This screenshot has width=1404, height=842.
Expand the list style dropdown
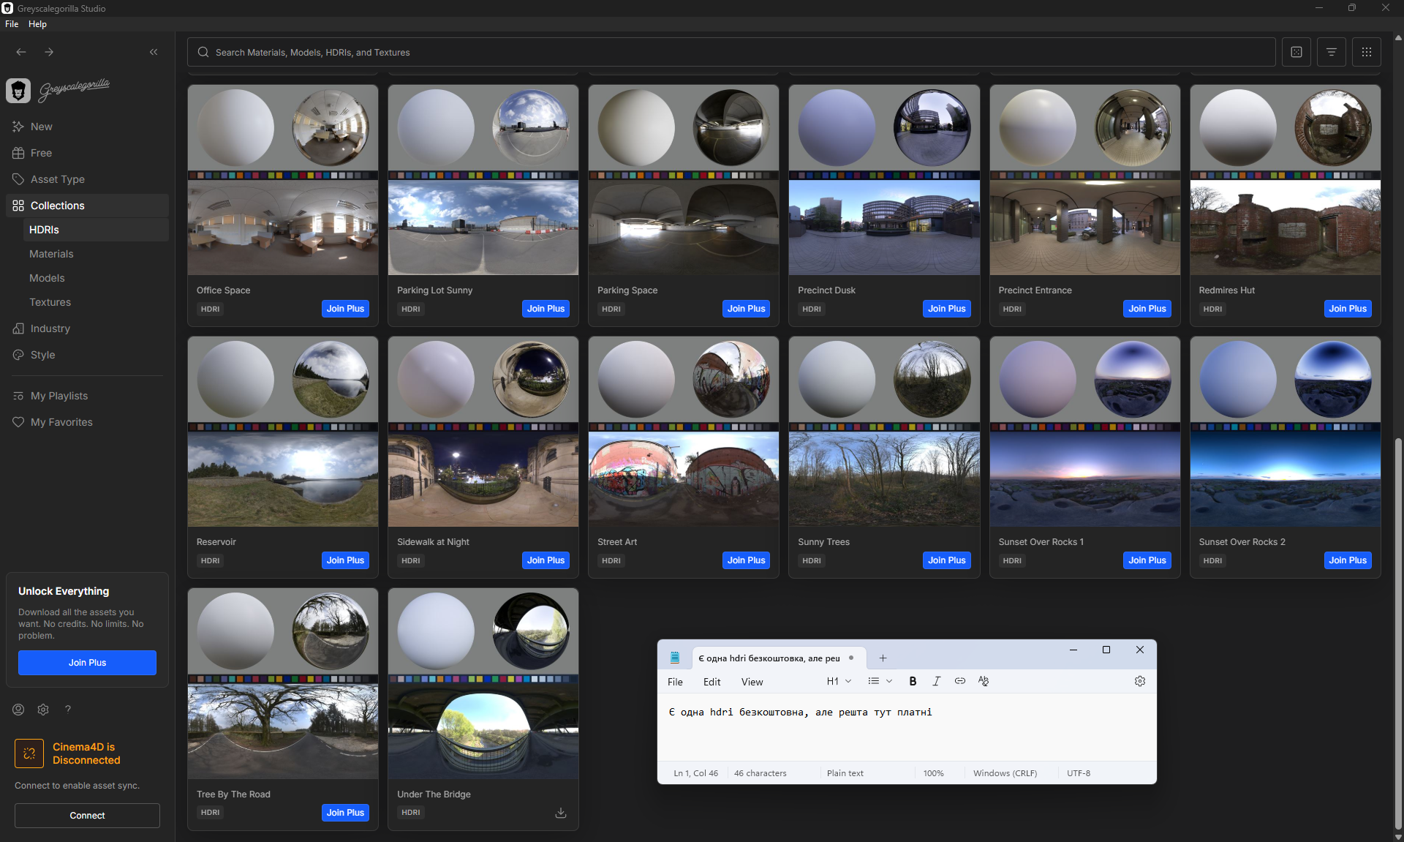tap(880, 681)
